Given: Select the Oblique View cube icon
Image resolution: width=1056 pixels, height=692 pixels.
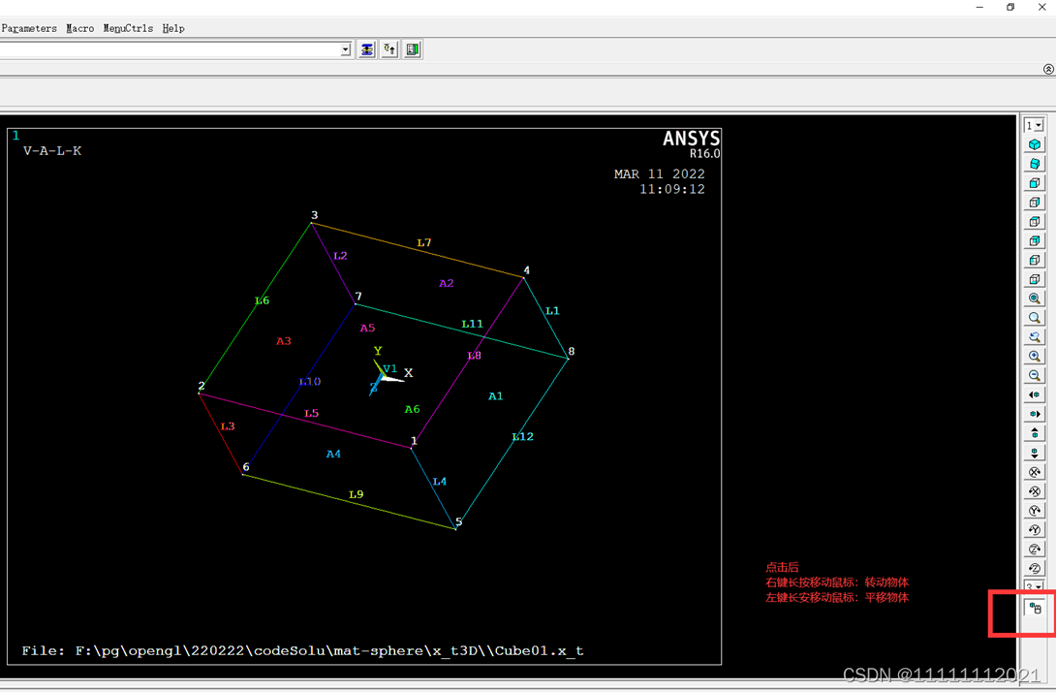Looking at the screenshot, I should [x=1035, y=164].
